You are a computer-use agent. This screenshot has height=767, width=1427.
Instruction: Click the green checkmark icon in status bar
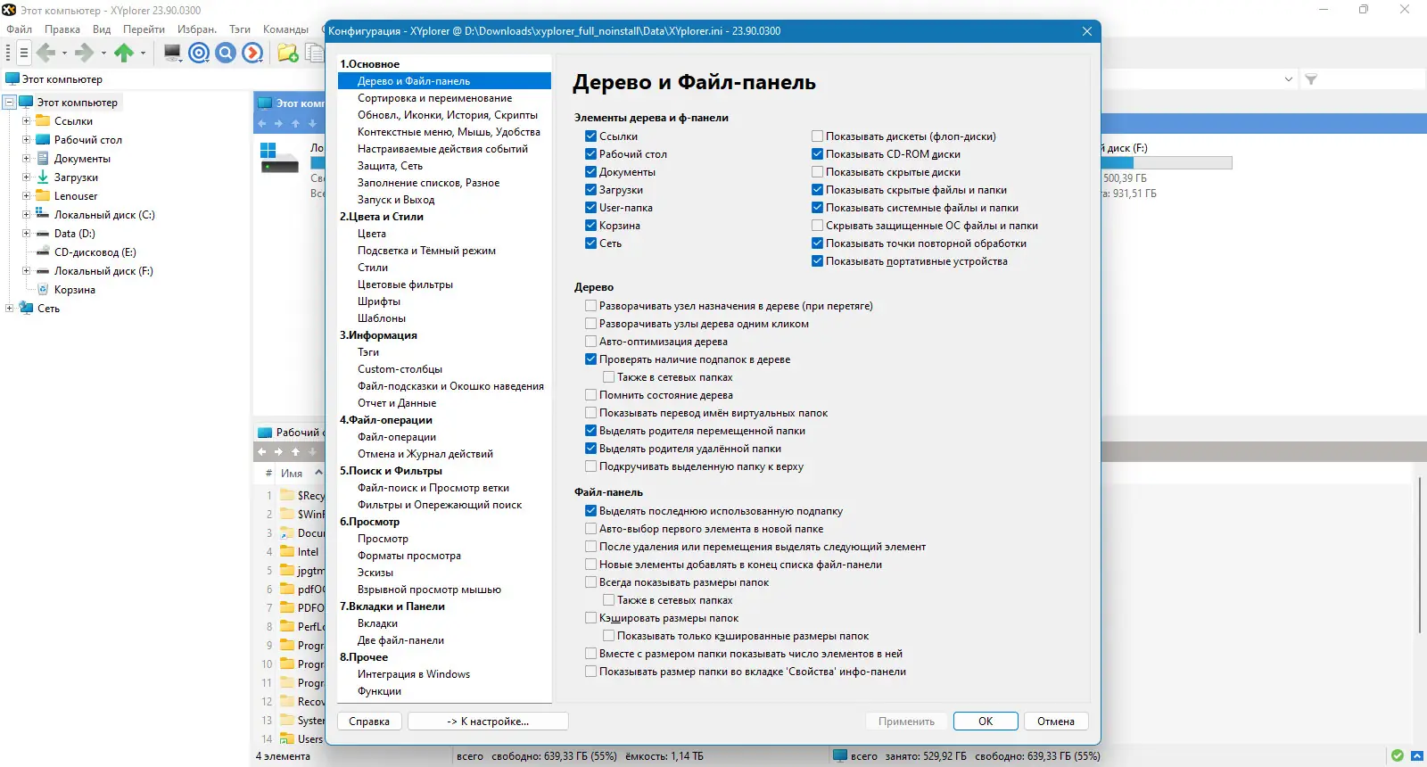click(1398, 755)
